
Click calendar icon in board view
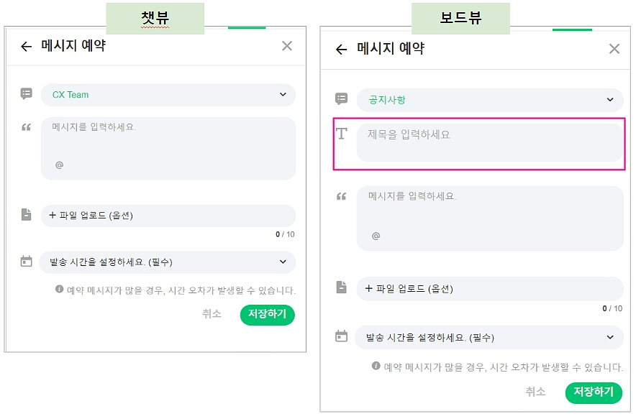click(x=342, y=336)
